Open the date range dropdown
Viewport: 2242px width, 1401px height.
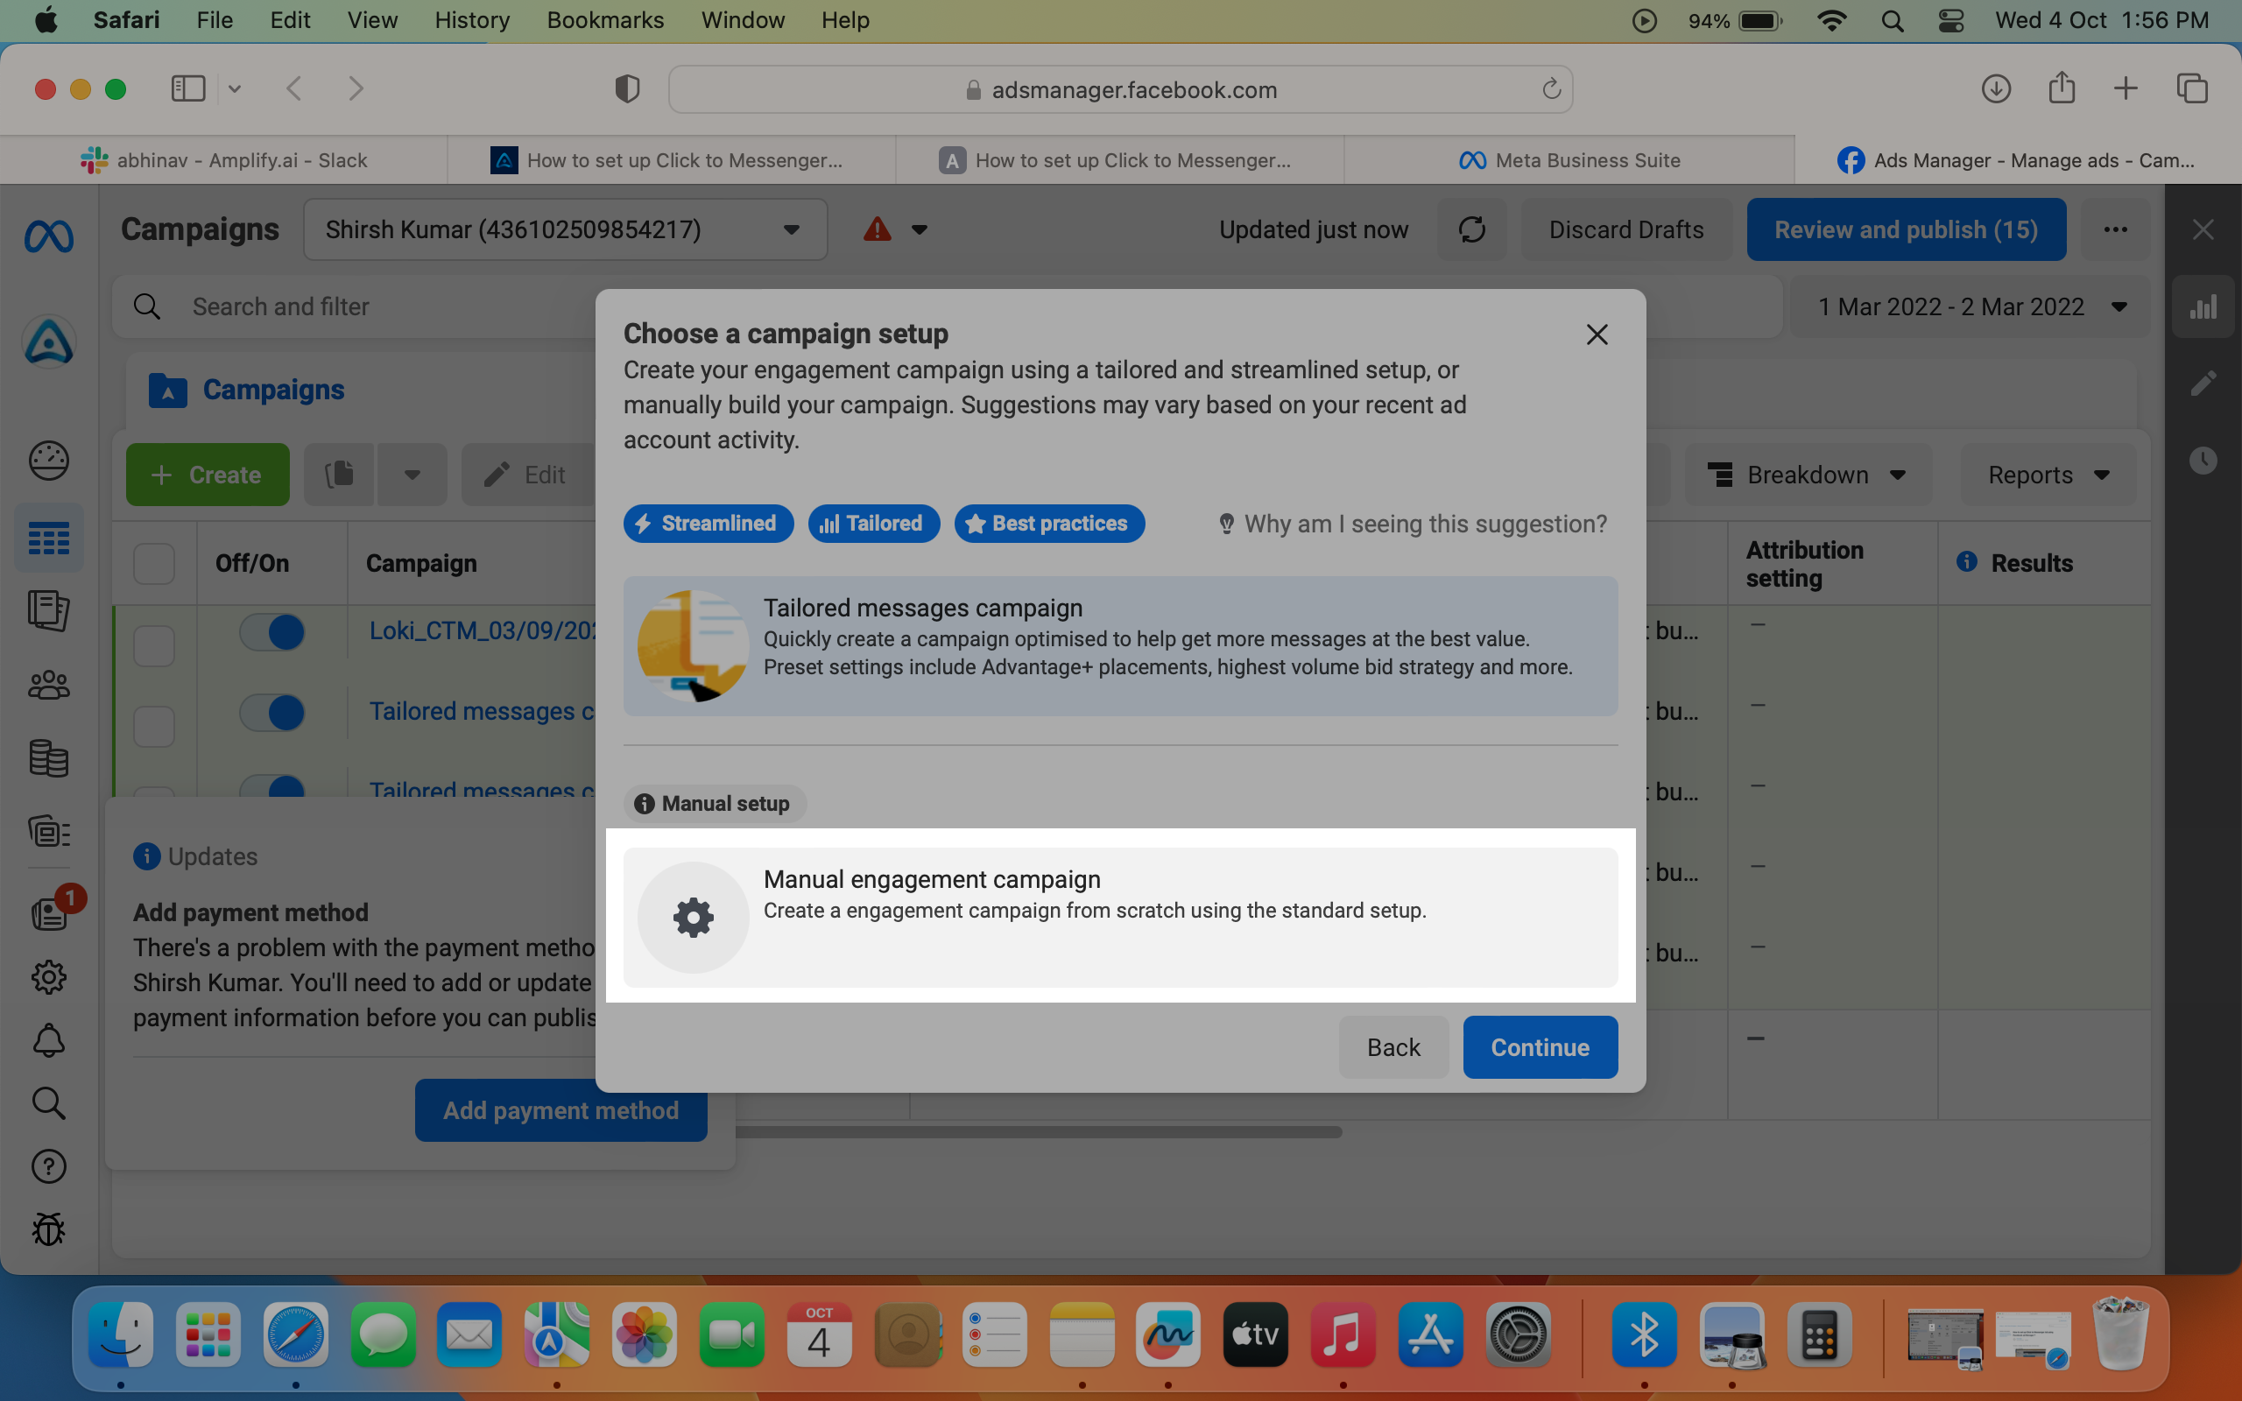[1969, 306]
